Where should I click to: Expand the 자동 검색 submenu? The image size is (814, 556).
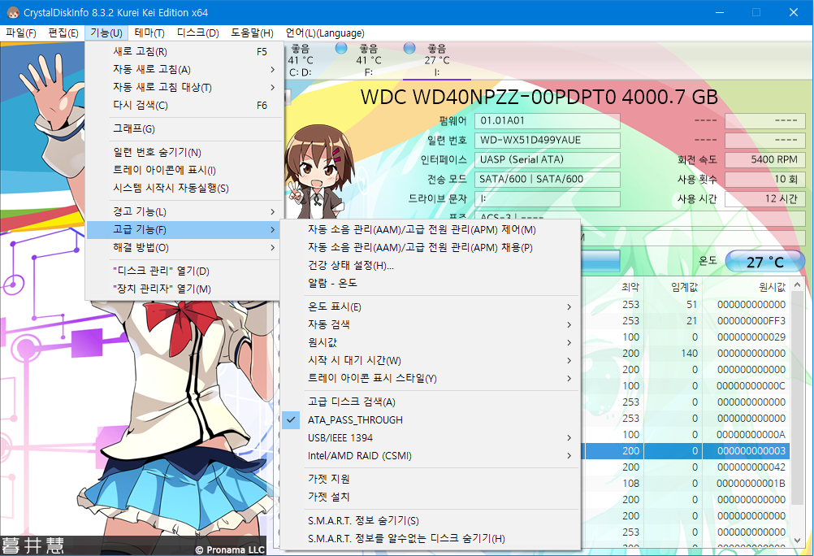point(430,325)
